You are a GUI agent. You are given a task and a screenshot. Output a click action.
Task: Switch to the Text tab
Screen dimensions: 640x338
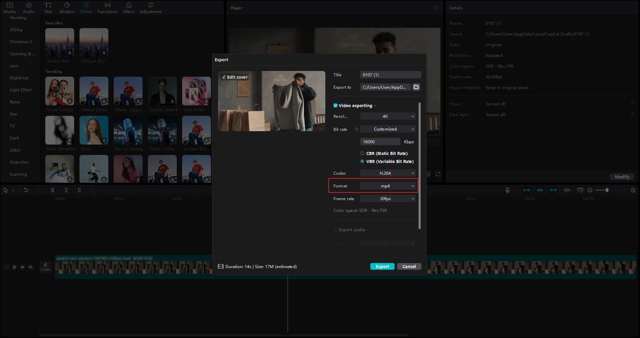coord(48,7)
